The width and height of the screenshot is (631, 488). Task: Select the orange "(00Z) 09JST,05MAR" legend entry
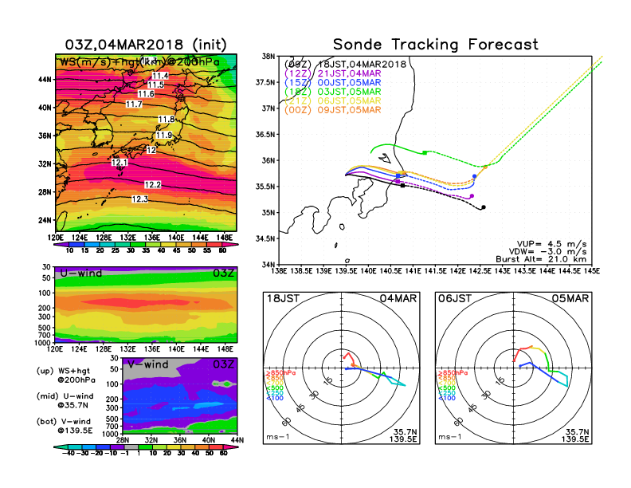point(332,110)
